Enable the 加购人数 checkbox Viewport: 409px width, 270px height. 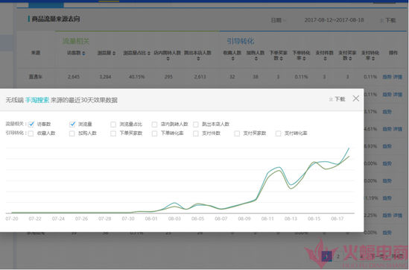click(72, 134)
